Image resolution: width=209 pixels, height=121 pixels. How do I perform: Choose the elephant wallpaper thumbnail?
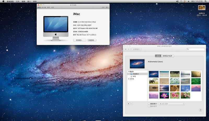click(x=154, y=81)
